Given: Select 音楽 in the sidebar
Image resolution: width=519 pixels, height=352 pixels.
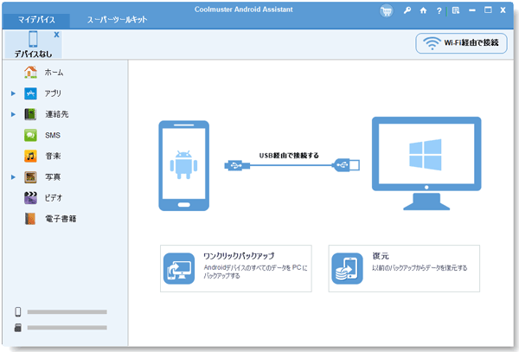Looking at the screenshot, I should pos(53,157).
